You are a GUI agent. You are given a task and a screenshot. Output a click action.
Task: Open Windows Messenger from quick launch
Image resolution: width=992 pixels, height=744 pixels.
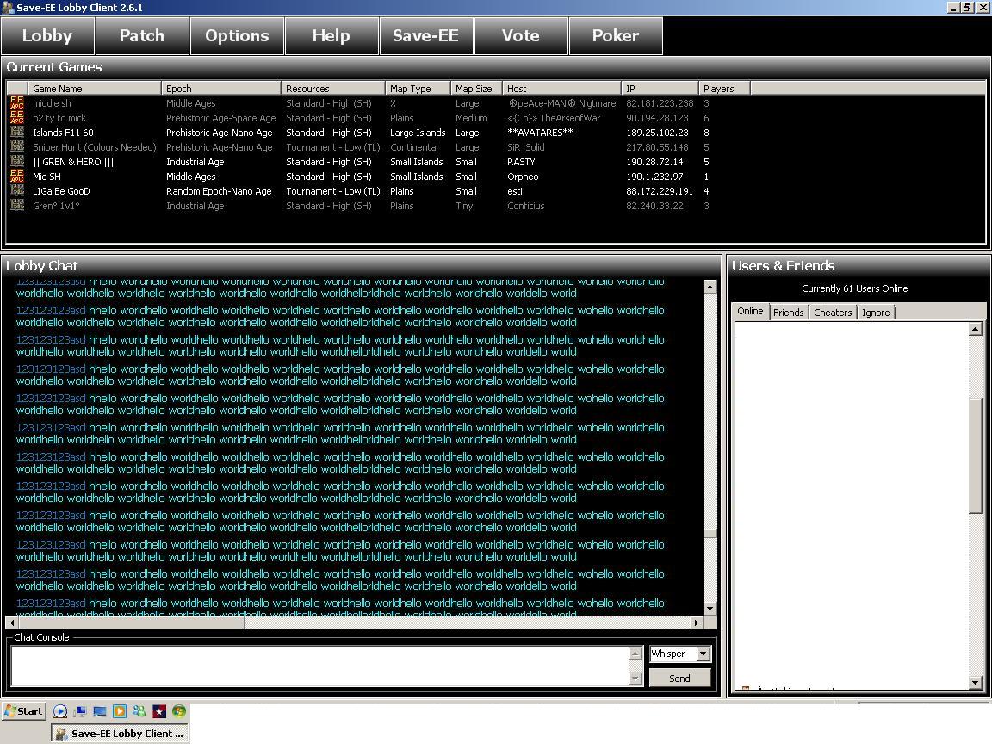[139, 711]
